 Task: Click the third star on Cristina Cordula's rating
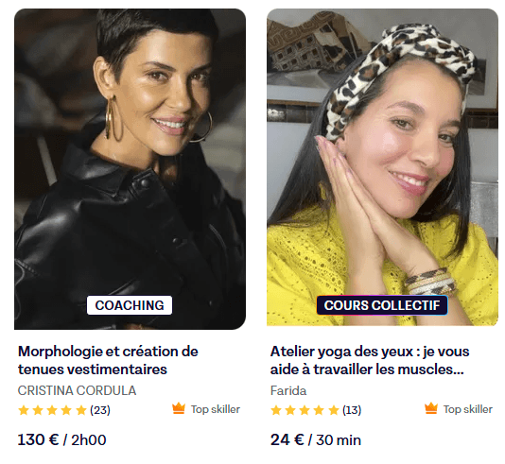(52, 410)
